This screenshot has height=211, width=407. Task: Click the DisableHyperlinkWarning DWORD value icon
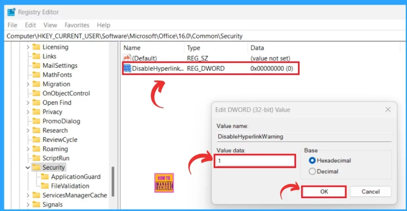tap(127, 68)
